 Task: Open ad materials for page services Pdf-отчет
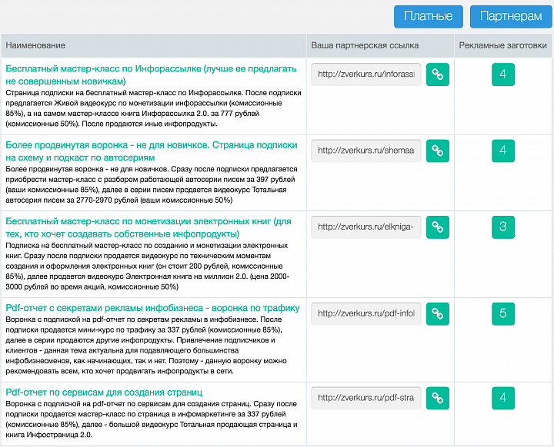coord(502,398)
